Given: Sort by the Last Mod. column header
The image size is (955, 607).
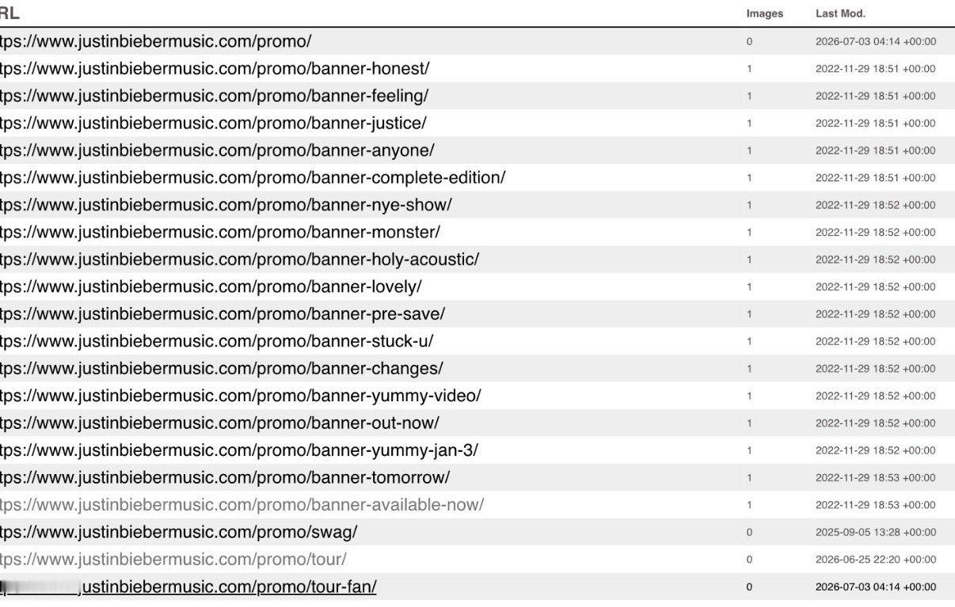Looking at the screenshot, I should pos(840,13).
